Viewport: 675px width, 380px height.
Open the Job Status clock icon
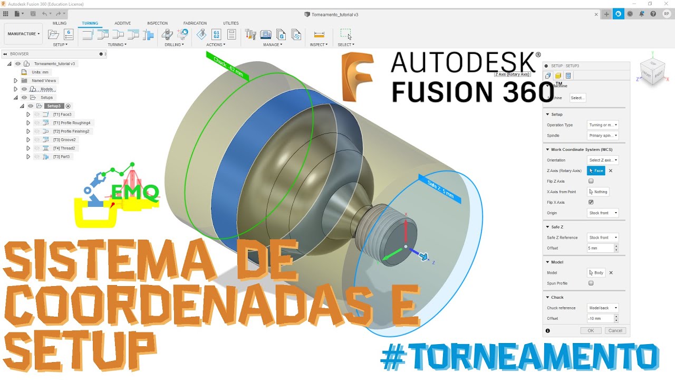tap(630, 14)
